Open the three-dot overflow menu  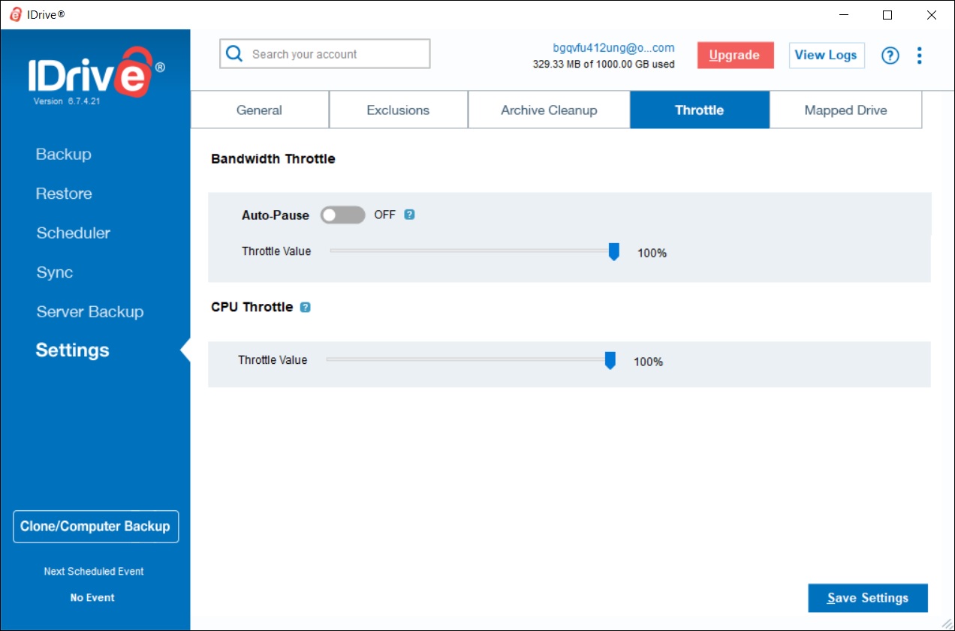click(919, 55)
